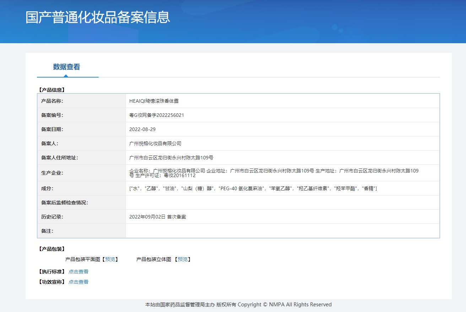This screenshot has height=312, width=466.
Task: Open 预览 link for 产品包装立体图
Action: click(183, 259)
